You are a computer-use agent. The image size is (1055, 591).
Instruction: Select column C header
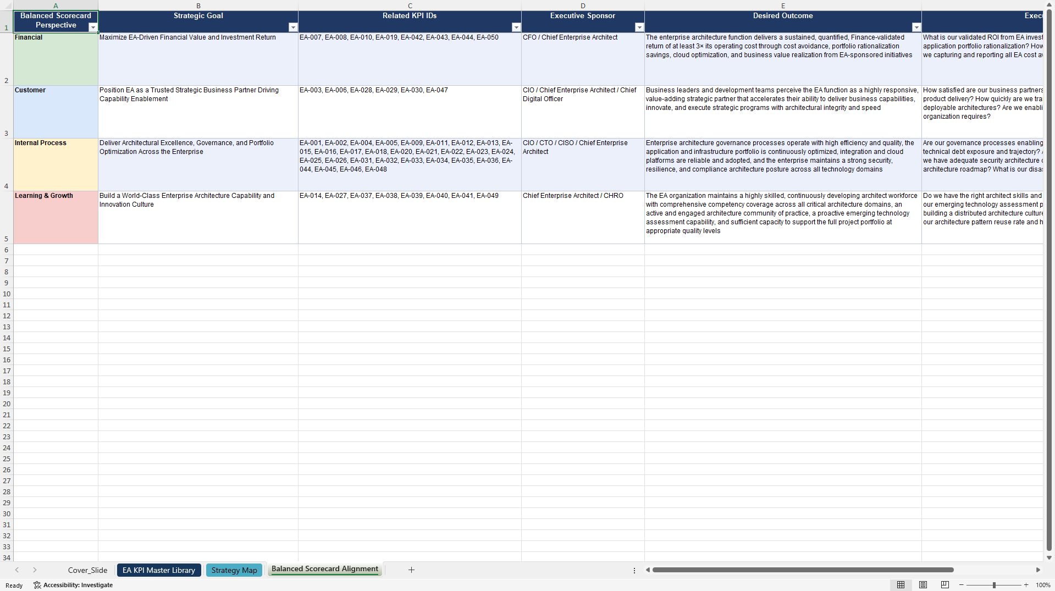click(x=410, y=5)
